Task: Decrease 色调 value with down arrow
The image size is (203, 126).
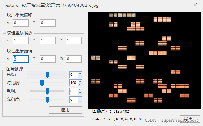Action: pyautogui.click(x=80, y=93)
